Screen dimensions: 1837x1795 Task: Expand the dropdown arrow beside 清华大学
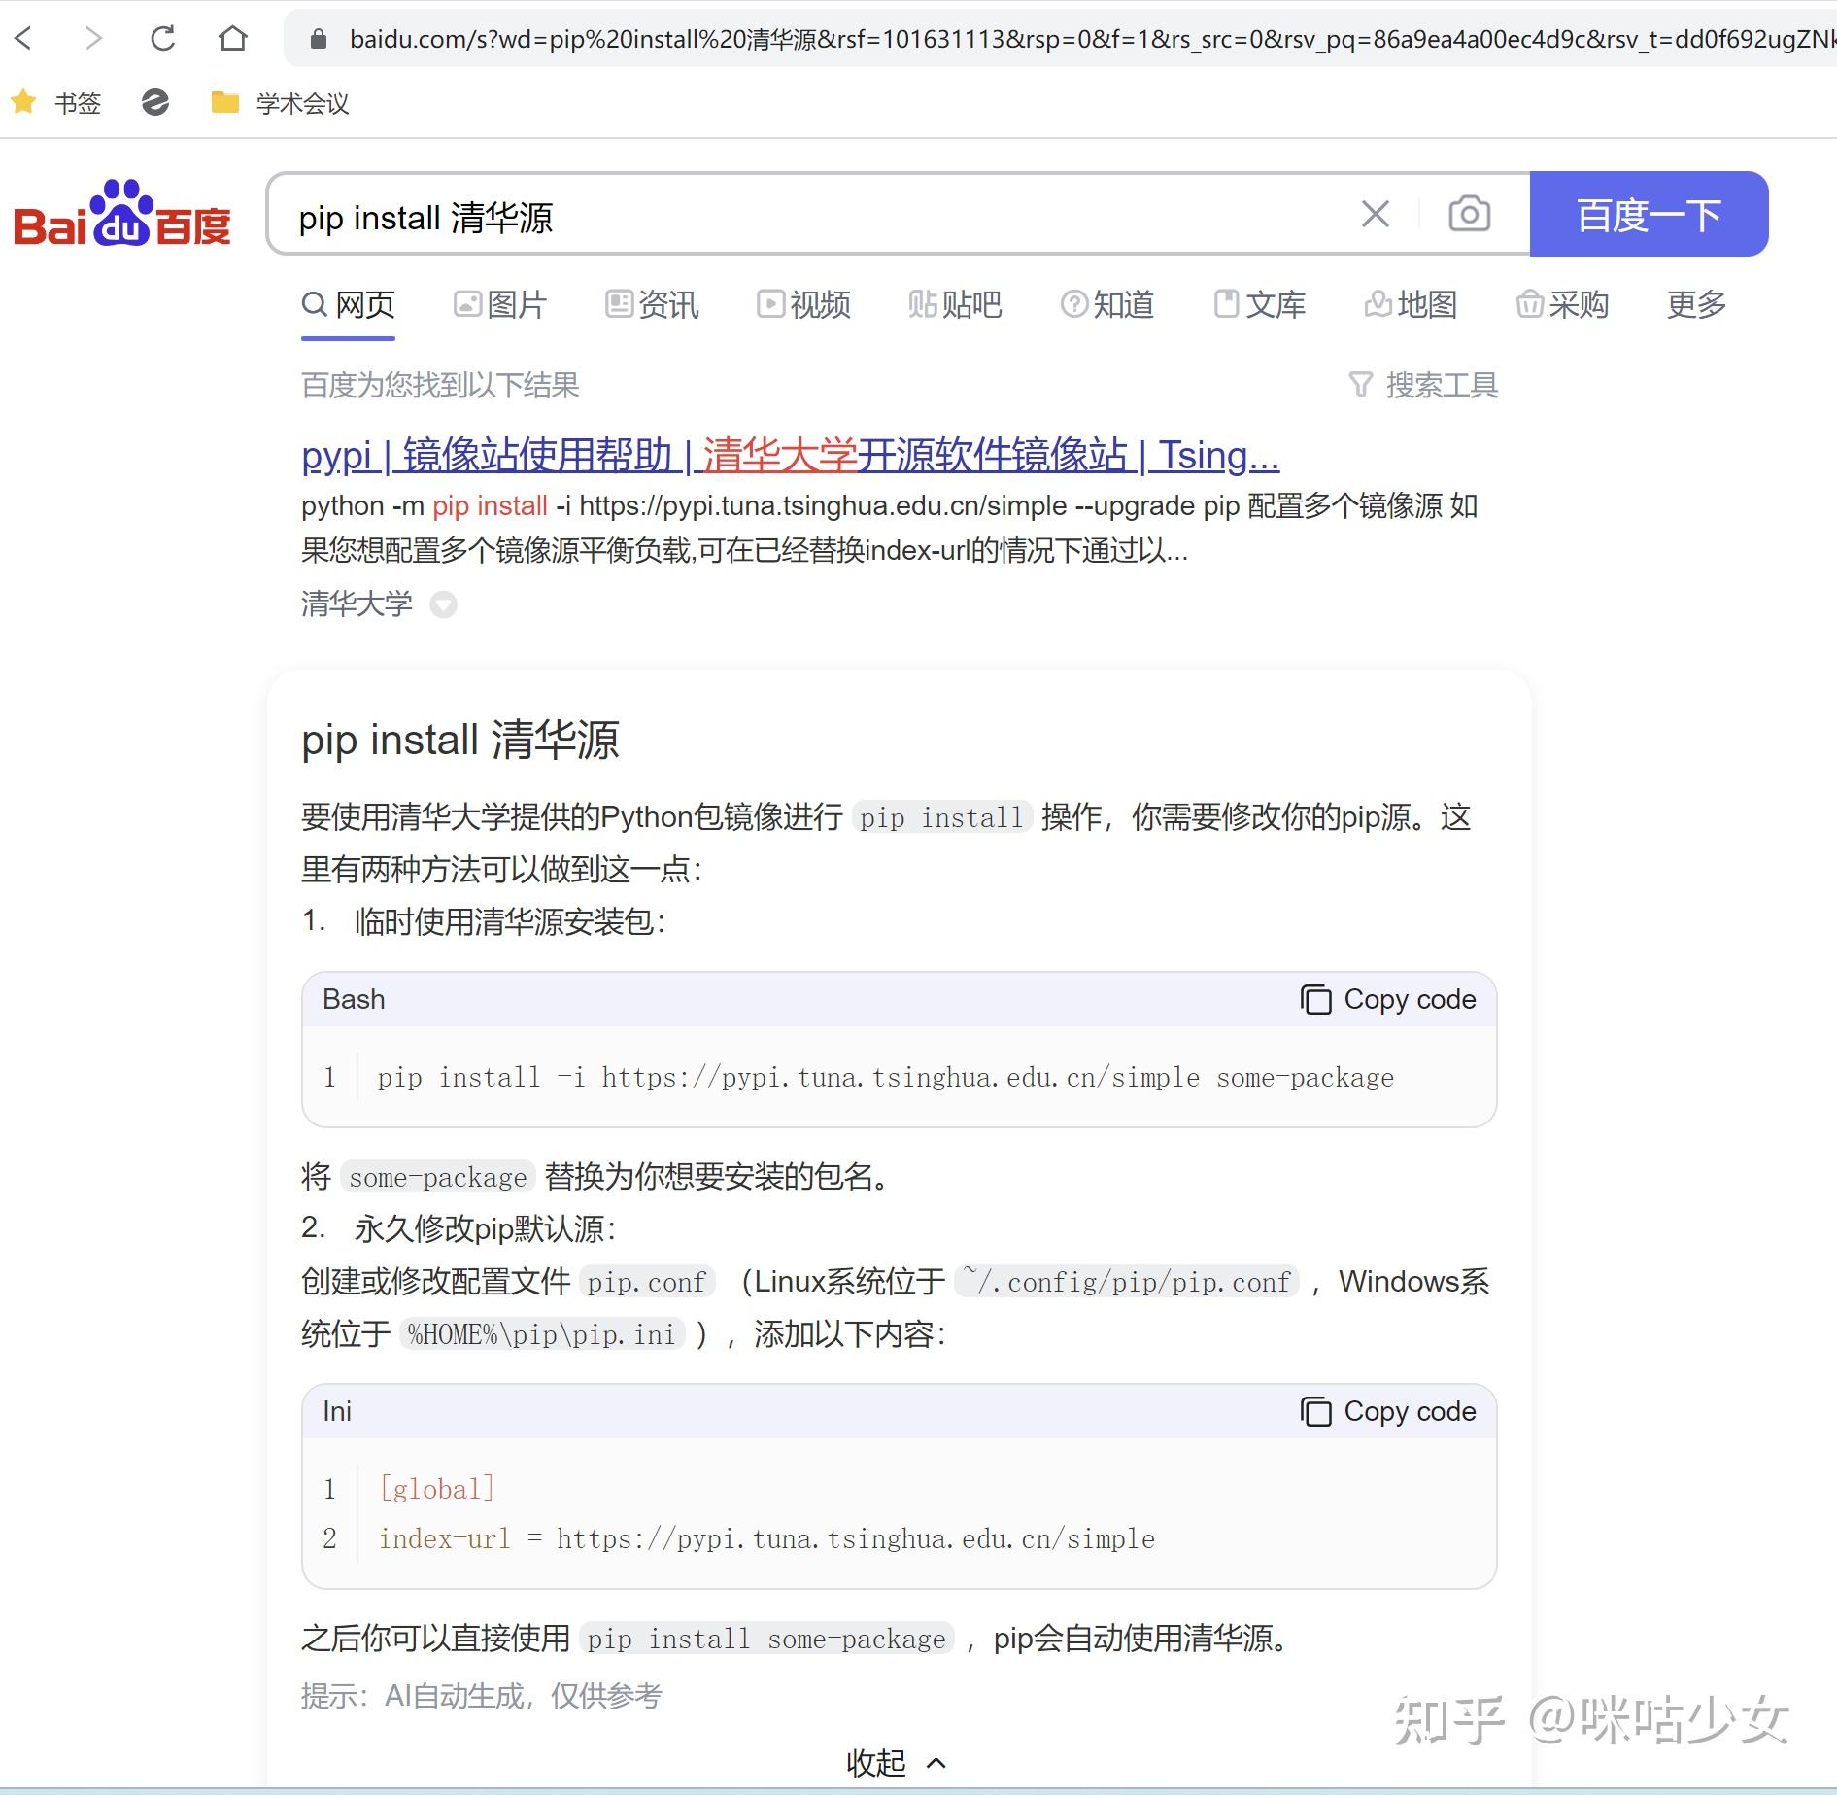point(443,604)
